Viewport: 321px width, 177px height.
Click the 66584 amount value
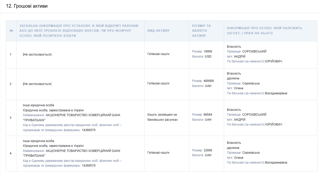208,115
